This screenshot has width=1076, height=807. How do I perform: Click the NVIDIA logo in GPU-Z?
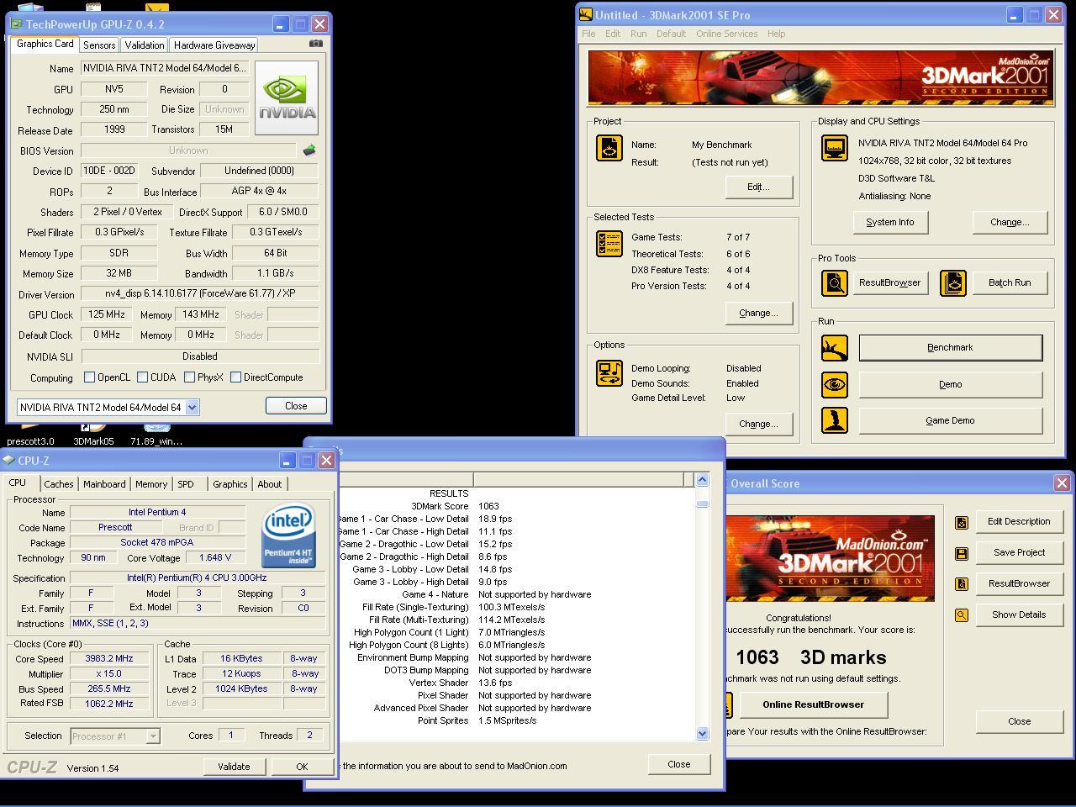pos(287,98)
